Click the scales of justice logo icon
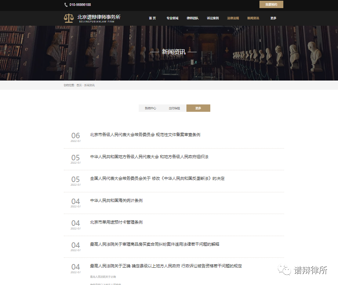The height and width of the screenshot is (285, 338). coord(69,18)
